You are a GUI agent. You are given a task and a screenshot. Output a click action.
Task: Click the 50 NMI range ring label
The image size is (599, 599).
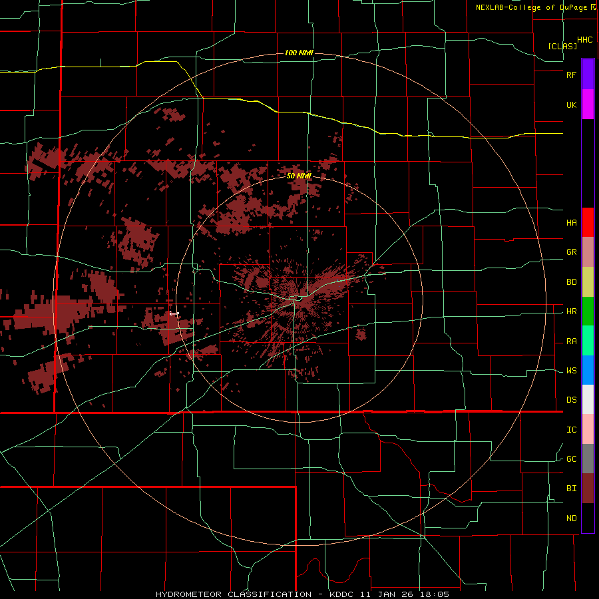tap(299, 176)
